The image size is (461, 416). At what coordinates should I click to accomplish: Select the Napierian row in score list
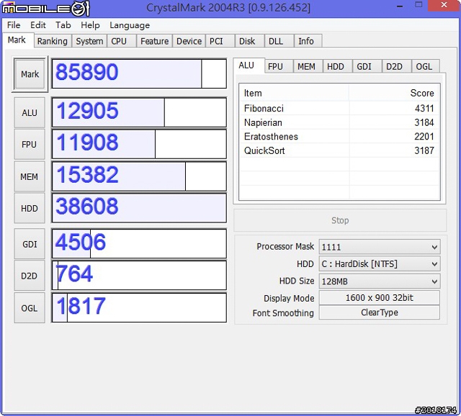coord(339,122)
